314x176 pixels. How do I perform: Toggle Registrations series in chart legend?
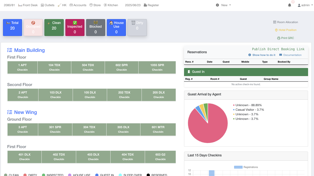pos(246,167)
